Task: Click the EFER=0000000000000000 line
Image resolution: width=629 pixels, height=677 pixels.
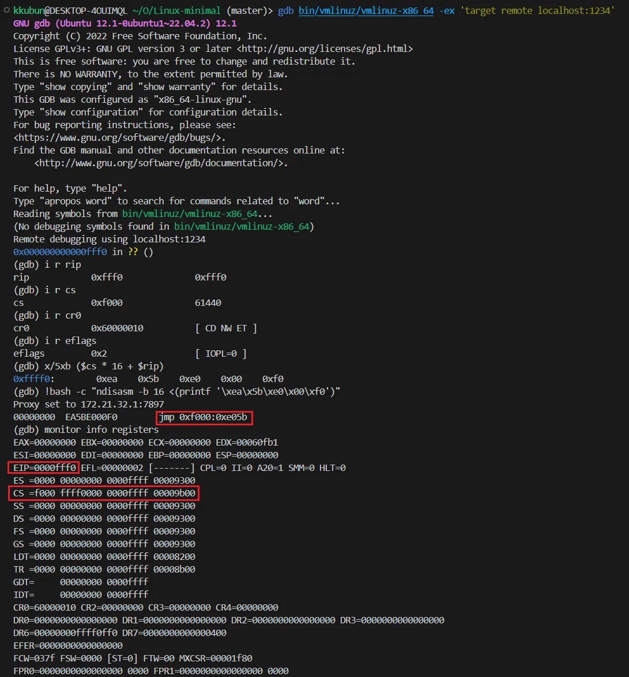Action: [67, 646]
